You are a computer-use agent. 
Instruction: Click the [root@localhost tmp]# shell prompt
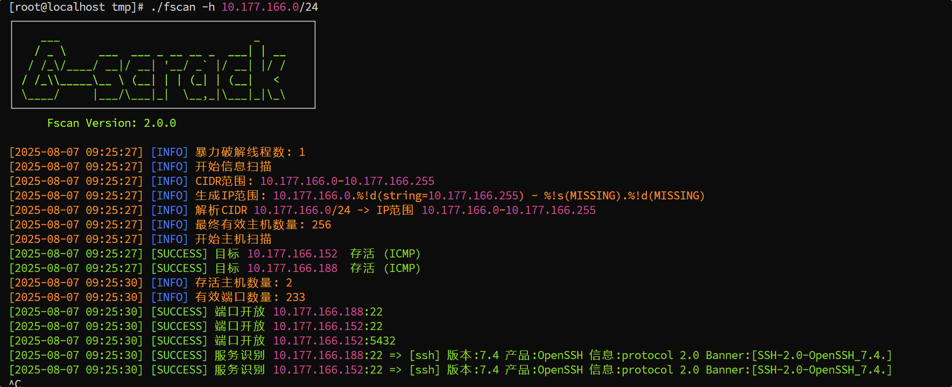point(76,7)
